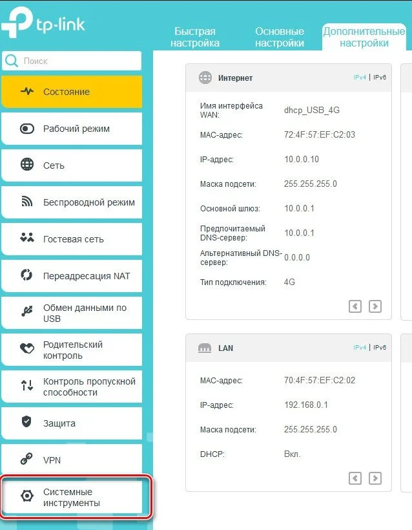Click Родительский контроль heart icon
412x530 pixels.
pyautogui.click(x=27, y=348)
